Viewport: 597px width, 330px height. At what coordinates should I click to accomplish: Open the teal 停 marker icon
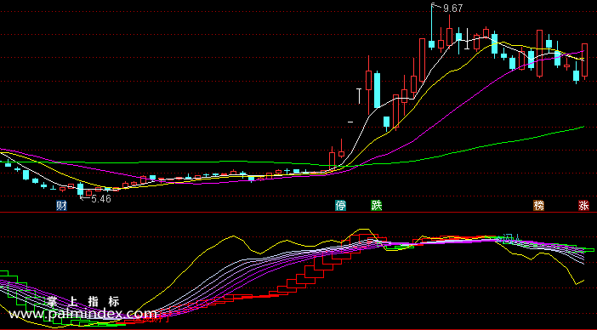point(340,206)
